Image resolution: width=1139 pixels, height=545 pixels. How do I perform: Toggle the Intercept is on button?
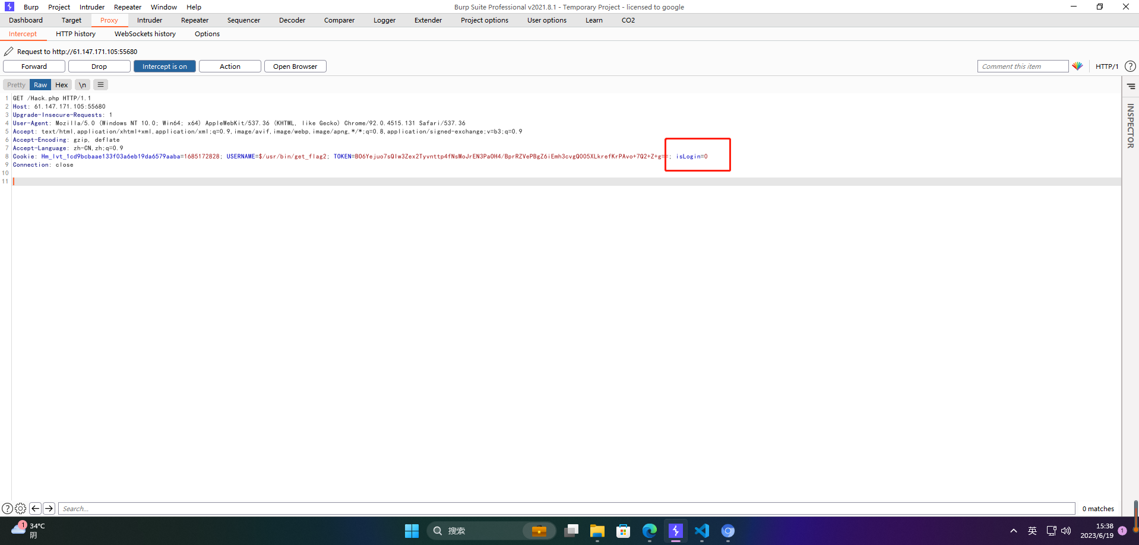164,66
